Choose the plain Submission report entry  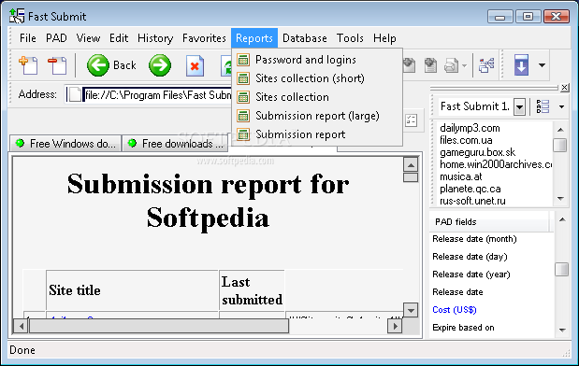click(x=317, y=134)
